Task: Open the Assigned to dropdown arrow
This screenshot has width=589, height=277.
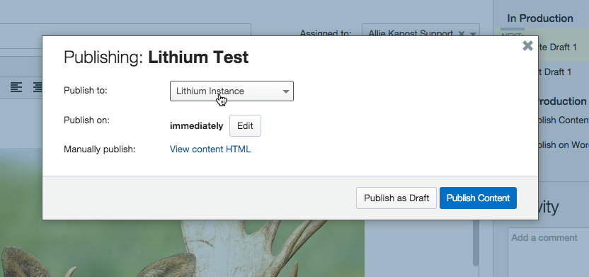Action: [473, 33]
